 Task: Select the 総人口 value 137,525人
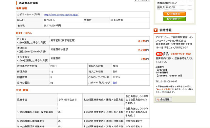tap(49, 20)
